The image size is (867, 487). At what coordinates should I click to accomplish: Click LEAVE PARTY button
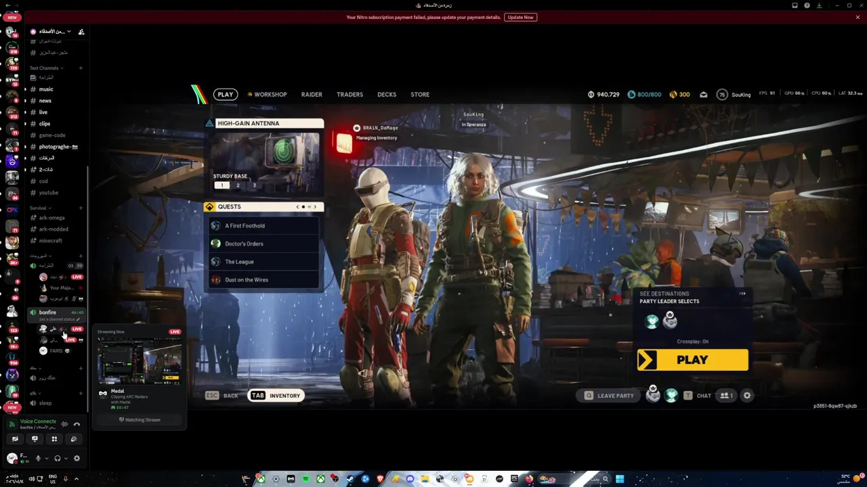(609, 396)
